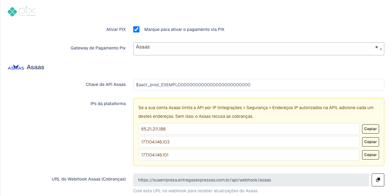Focus the Chave da API Asaas field
The image size is (392, 196).
click(x=258, y=85)
